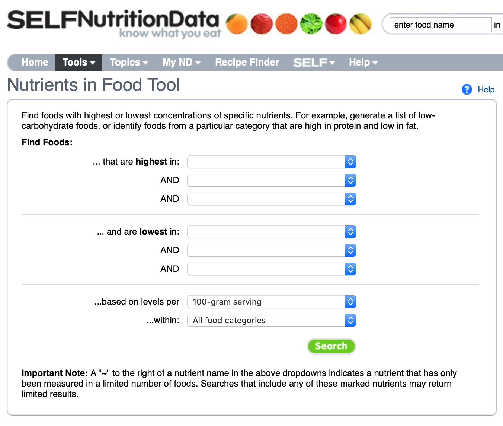Open the '100-gram serving' dropdown

click(x=271, y=302)
